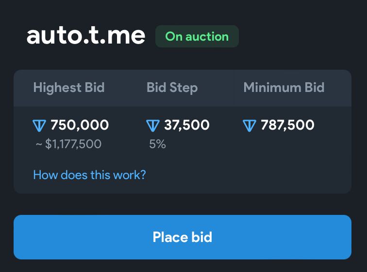Click the 750,000 highest bid amount
Screen dimensions: 367x272
pos(80,125)
